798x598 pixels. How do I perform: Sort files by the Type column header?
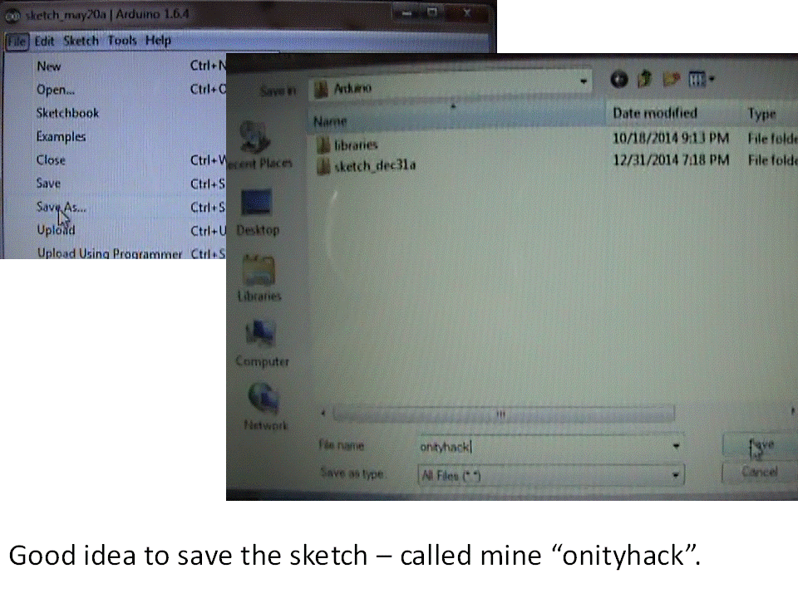pyautogui.click(x=768, y=114)
